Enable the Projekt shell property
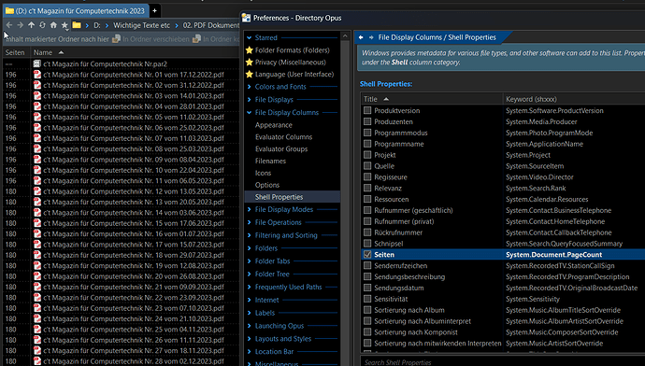The height and width of the screenshot is (366, 645). click(x=367, y=155)
